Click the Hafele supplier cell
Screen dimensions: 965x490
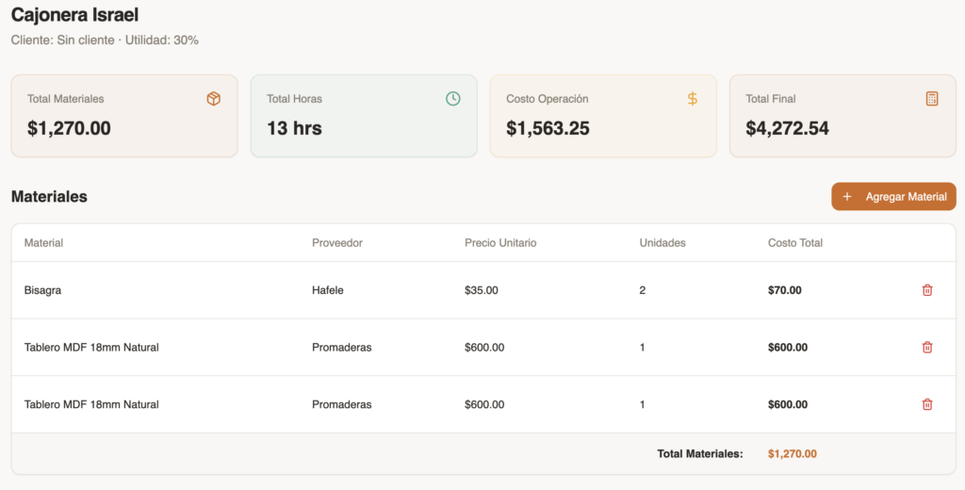(x=328, y=290)
